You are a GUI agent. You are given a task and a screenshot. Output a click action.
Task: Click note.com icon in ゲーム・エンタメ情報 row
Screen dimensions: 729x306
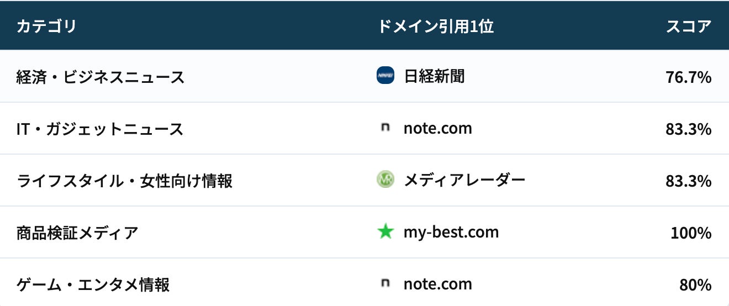tap(385, 284)
